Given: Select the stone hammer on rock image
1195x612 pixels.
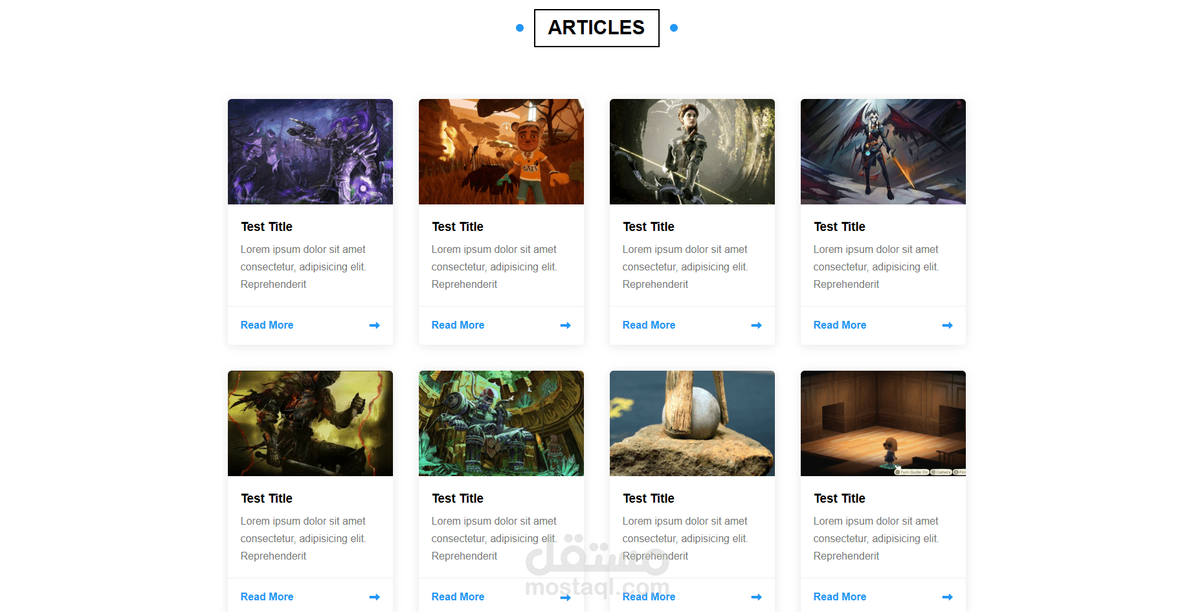Looking at the screenshot, I should pos(692,423).
